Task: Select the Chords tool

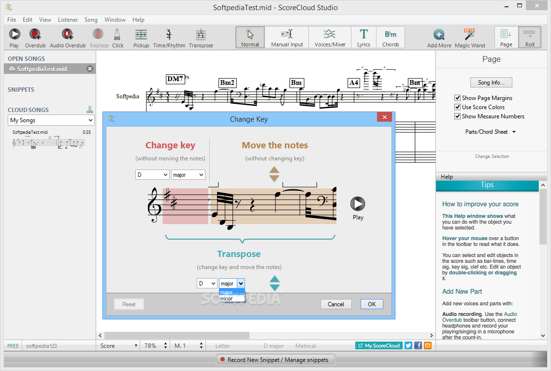Action: (x=391, y=37)
